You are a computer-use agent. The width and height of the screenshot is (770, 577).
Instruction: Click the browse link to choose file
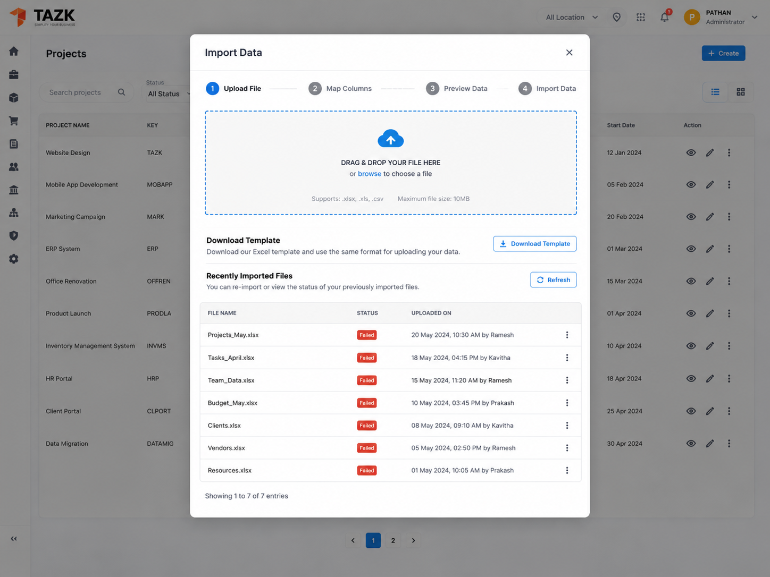click(370, 174)
